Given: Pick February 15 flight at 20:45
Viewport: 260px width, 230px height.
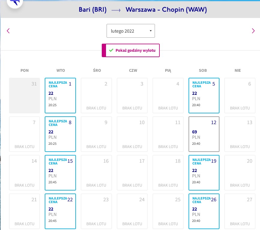Looking at the screenshot, I should point(60,173).
